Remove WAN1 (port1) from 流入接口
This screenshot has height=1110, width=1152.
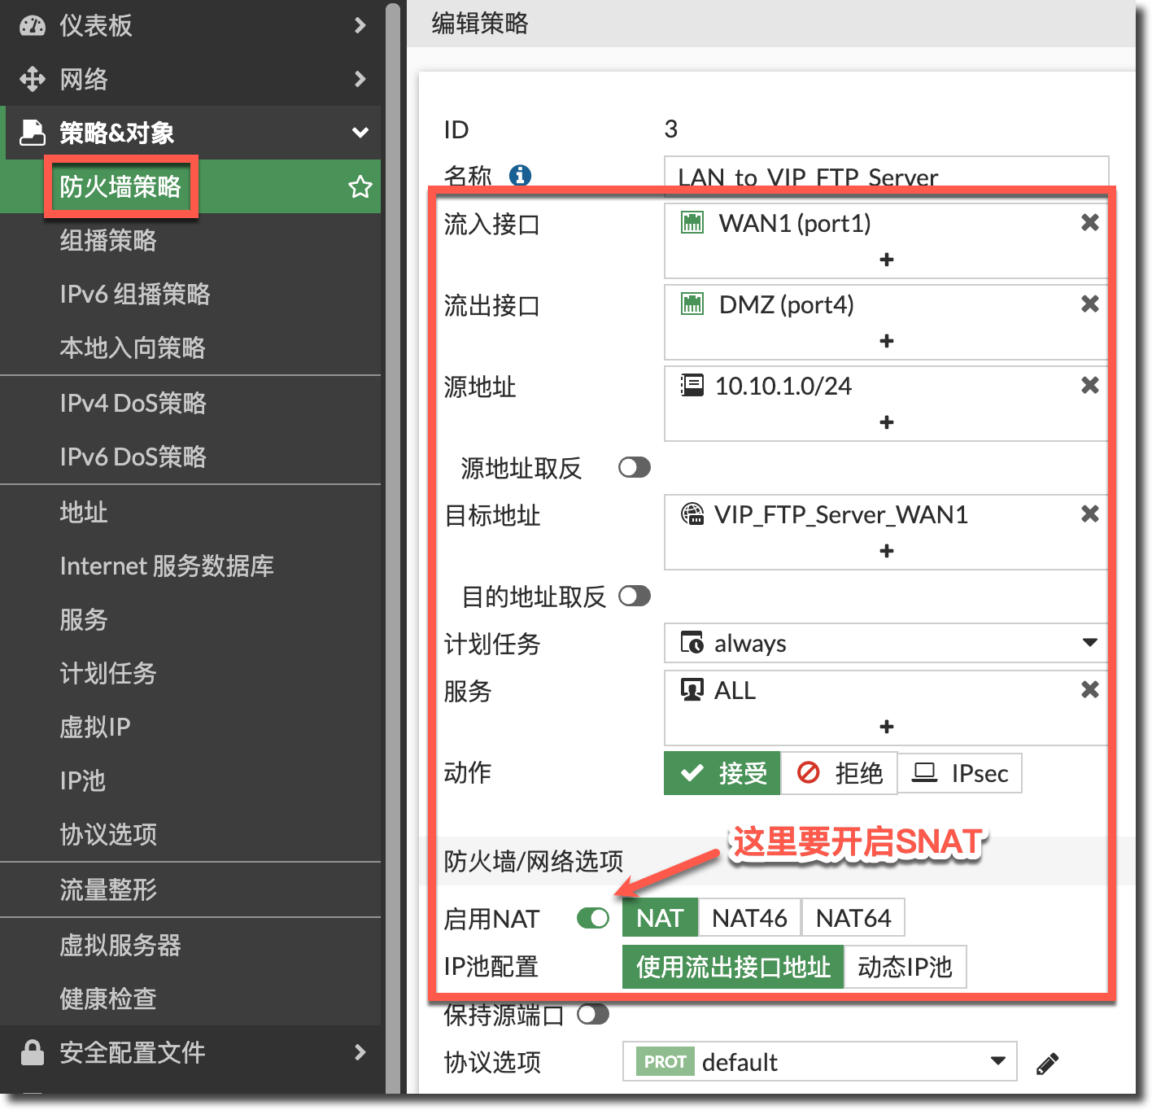tap(1089, 223)
